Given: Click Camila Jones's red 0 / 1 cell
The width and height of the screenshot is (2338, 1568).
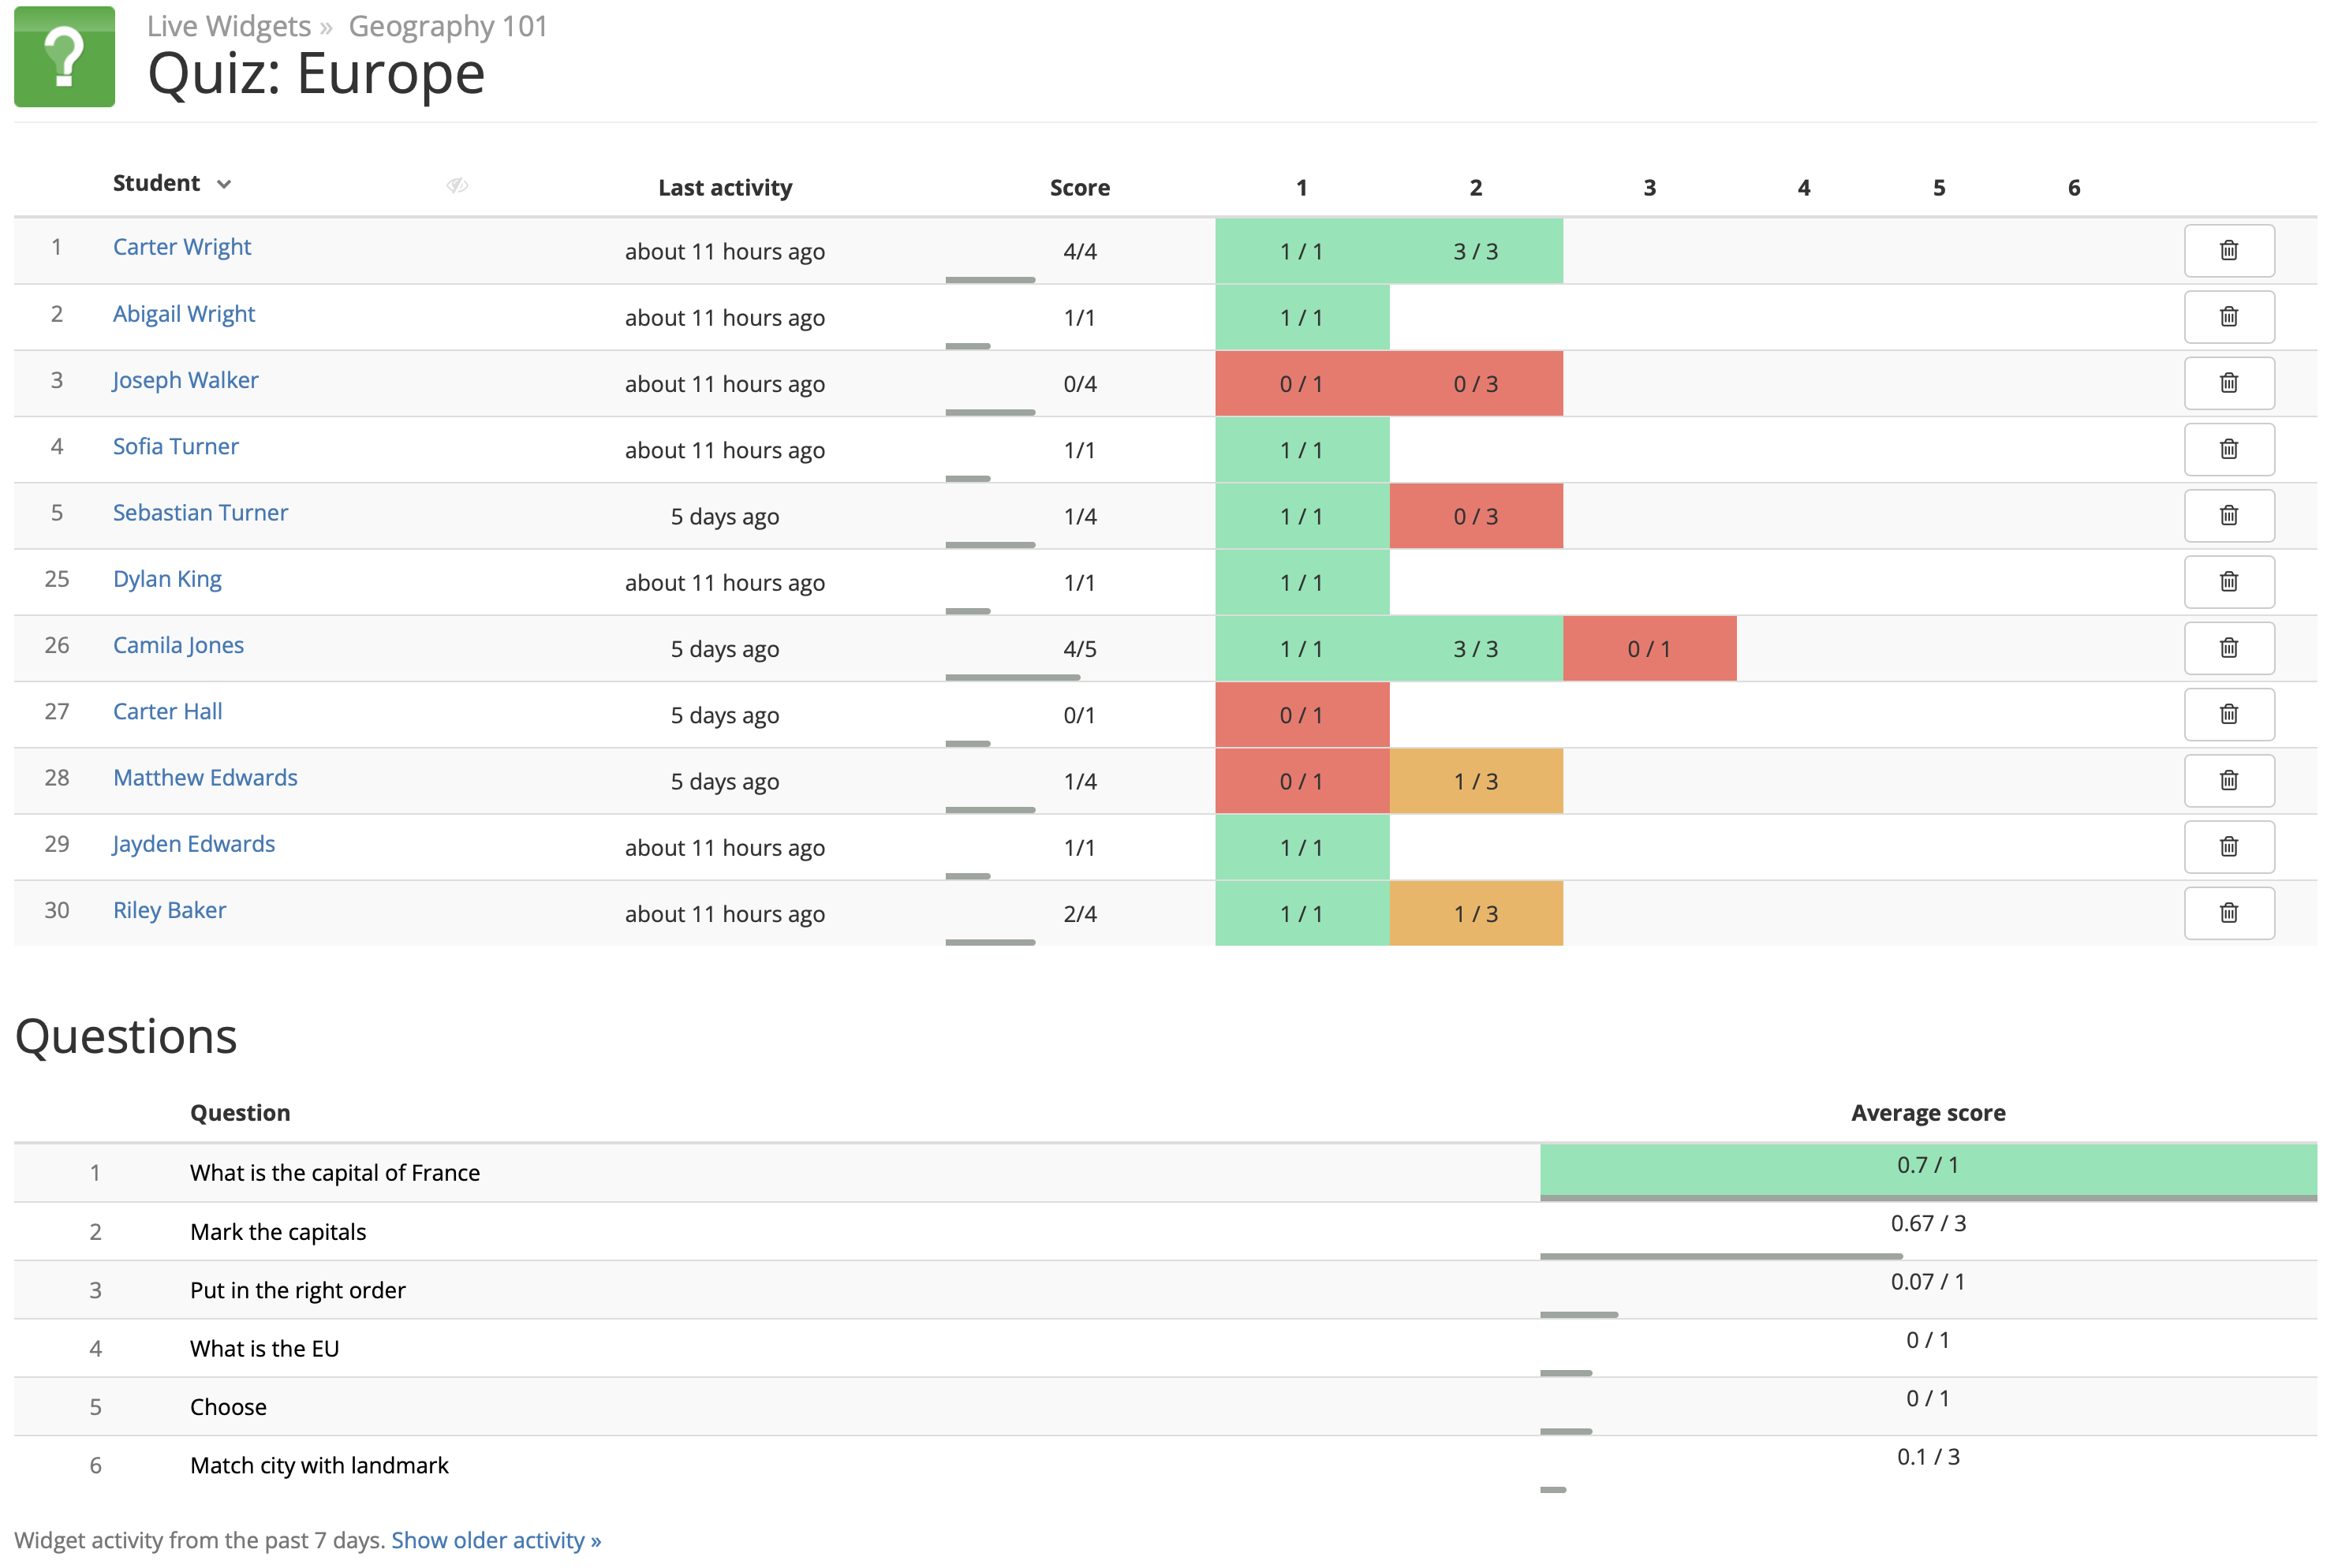Looking at the screenshot, I should pyautogui.click(x=1650, y=649).
